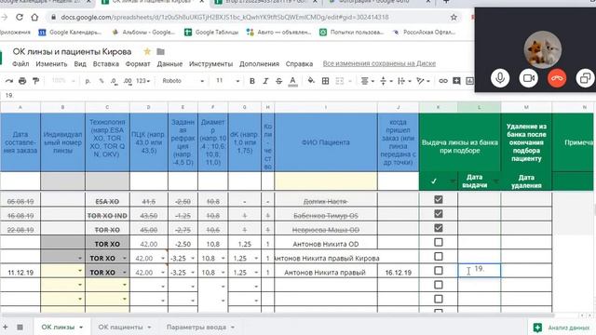The height and width of the screenshot is (335, 596).
Task: Insert comment with plus-box icon
Action: click(x=456, y=81)
